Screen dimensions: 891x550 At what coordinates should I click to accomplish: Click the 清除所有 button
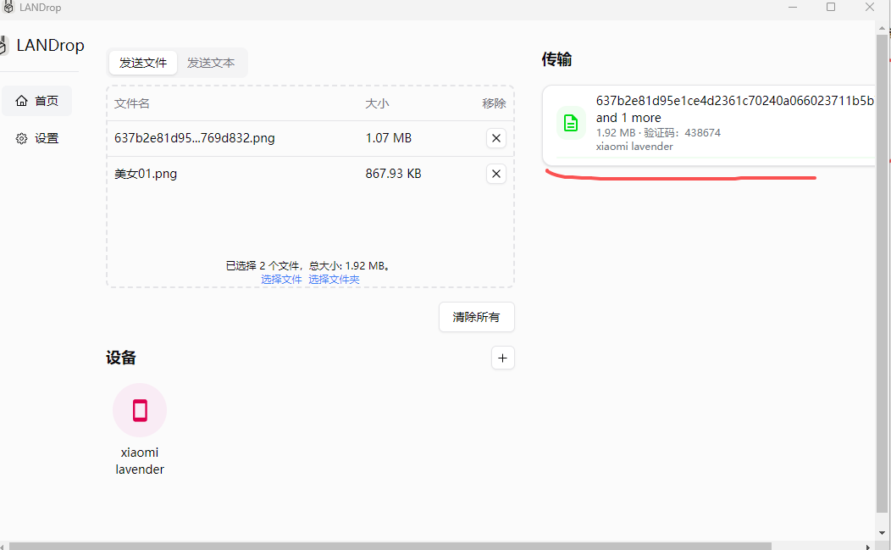coord(476,317)
